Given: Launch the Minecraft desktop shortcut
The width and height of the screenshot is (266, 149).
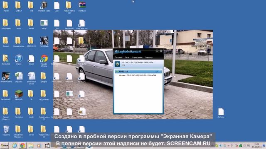Looking at the screenshot, I should [19, 95].
